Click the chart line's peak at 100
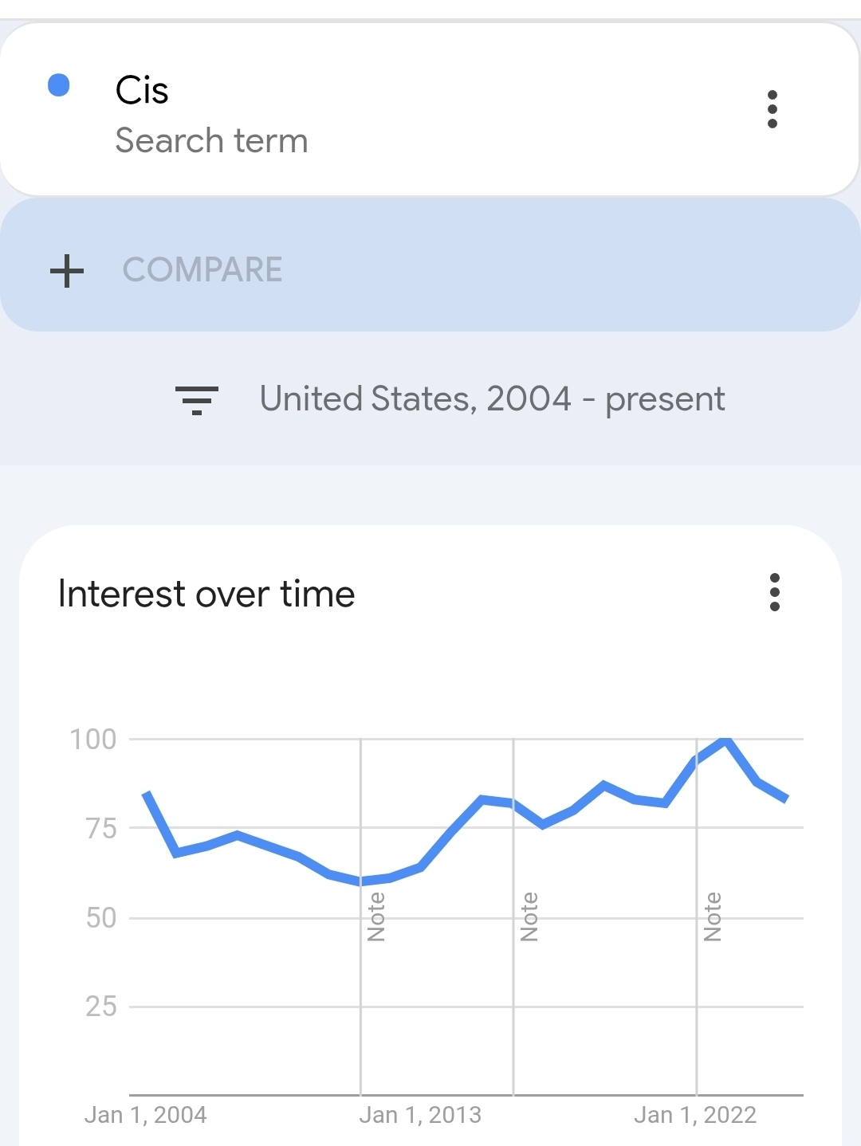 coord(725,740)
